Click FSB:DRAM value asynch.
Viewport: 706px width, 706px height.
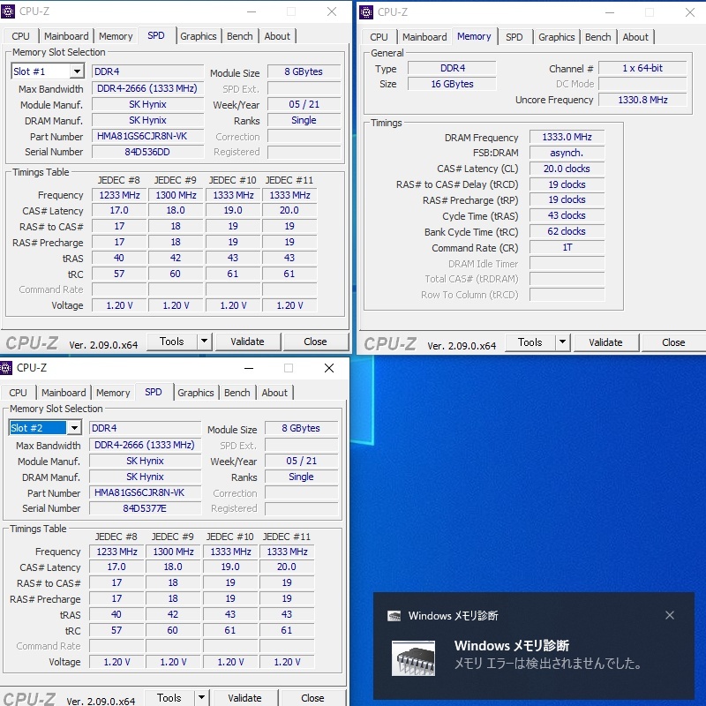coord(567,153)
